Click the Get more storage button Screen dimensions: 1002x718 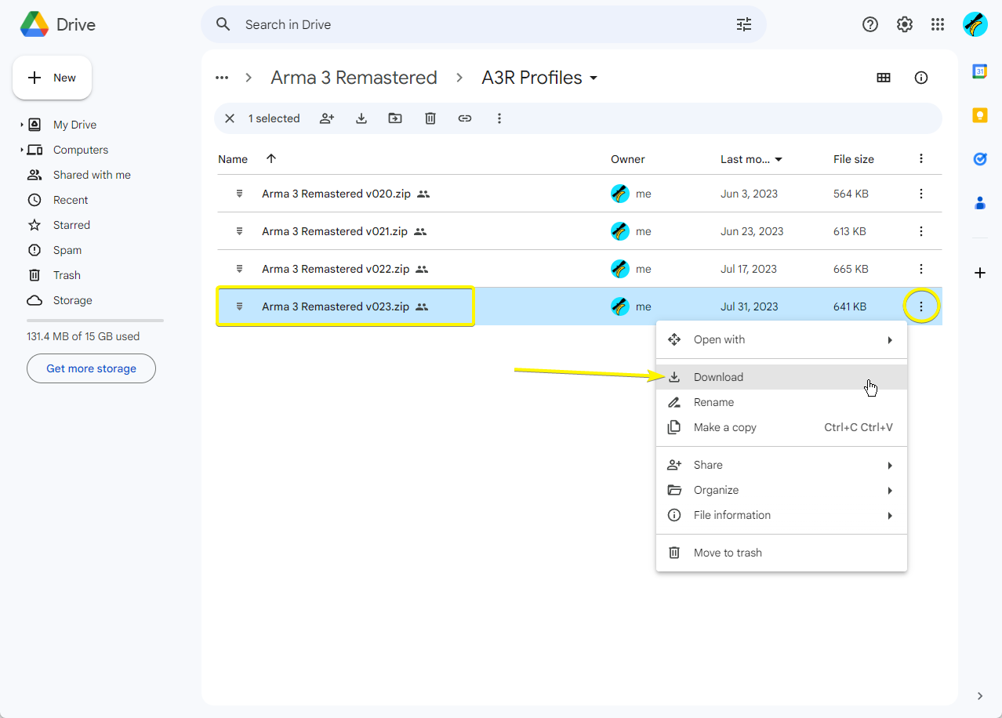91,368
